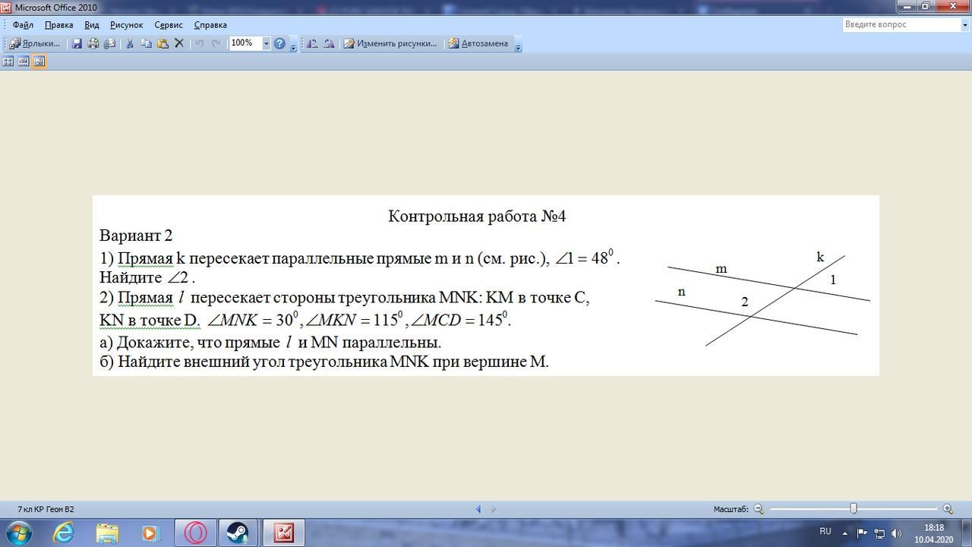
Task: Open the Файл menu
Action: 23,25
